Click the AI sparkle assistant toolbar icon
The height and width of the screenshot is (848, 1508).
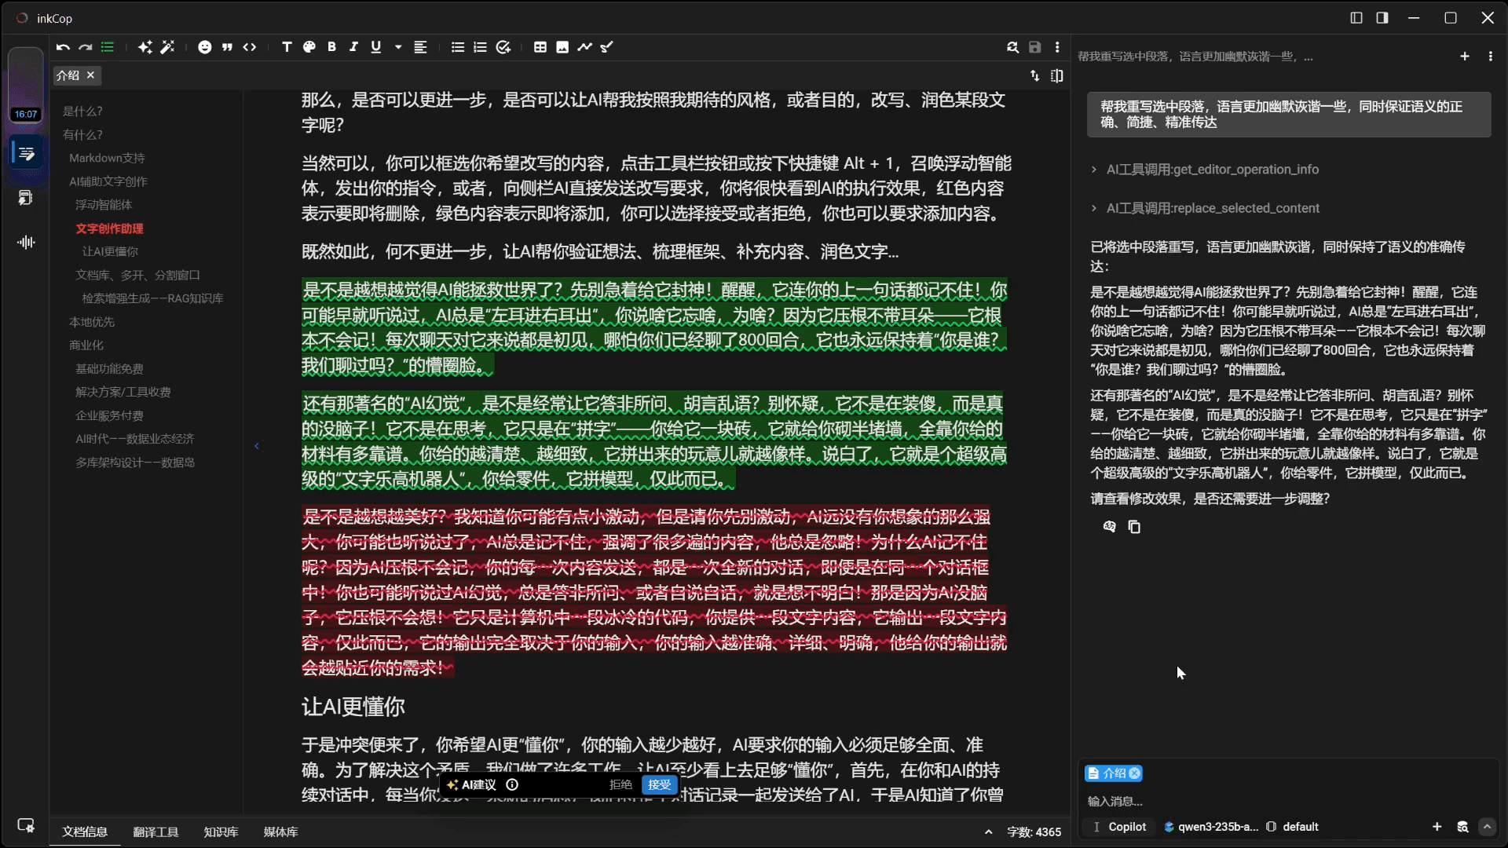coord(145,47)
